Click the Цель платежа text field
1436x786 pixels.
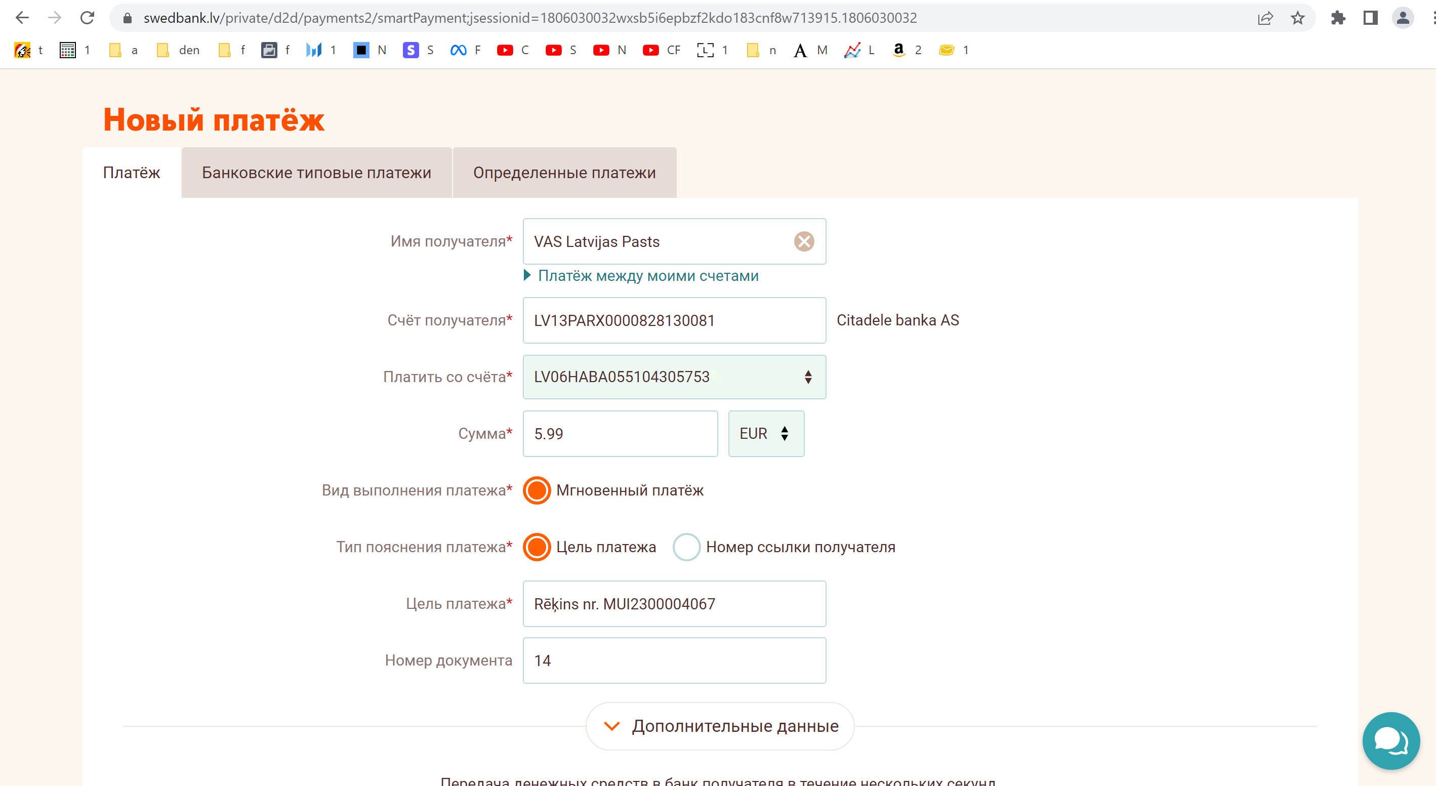click(675, 604)
